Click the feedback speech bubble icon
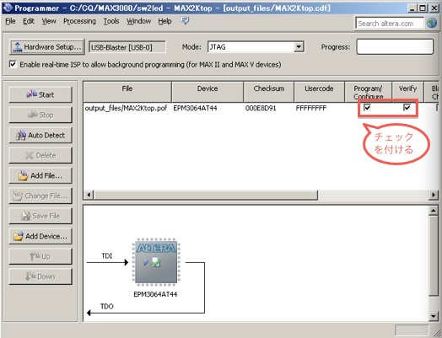 [x=185, y=20]
